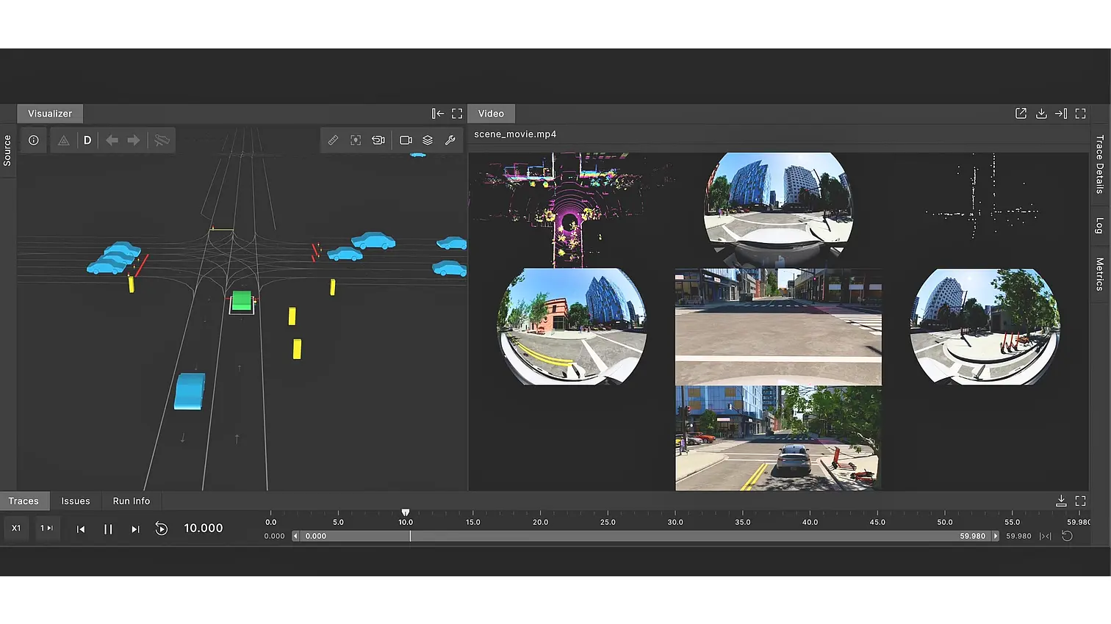This screenshot has height=624, width=1111.
Task: Expand the Trace Details side panel
Action: 1100,164
